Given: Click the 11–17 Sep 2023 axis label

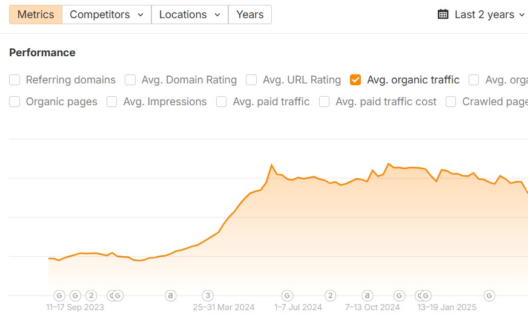Looking at the screenshot, I should point(75,307).
